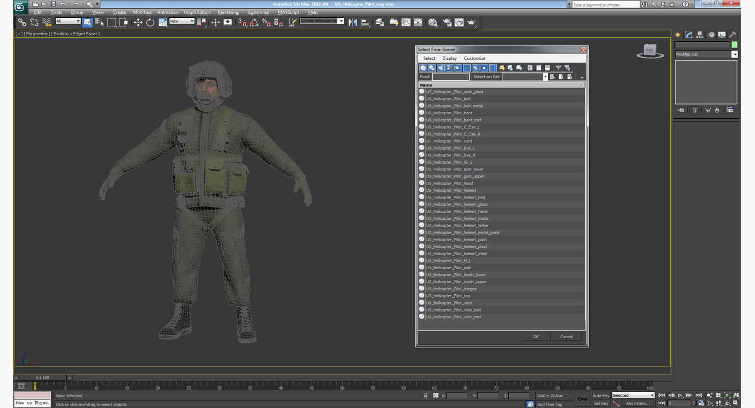Screen dimensions: 755x408
Task: Activate the Select Object tool
Action: point(87,22)
